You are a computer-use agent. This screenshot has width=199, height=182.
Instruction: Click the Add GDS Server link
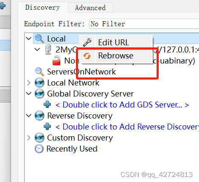(x=122, y=105)
